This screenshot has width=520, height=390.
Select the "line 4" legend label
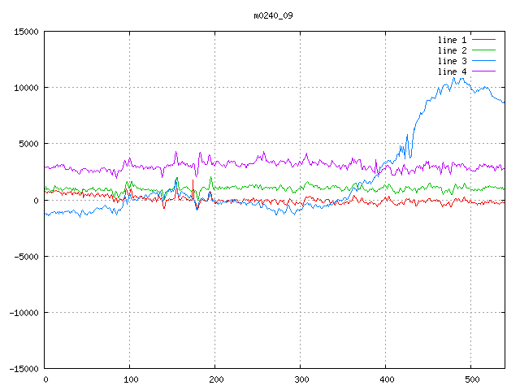pyautogui.click(x=453, y=71)
